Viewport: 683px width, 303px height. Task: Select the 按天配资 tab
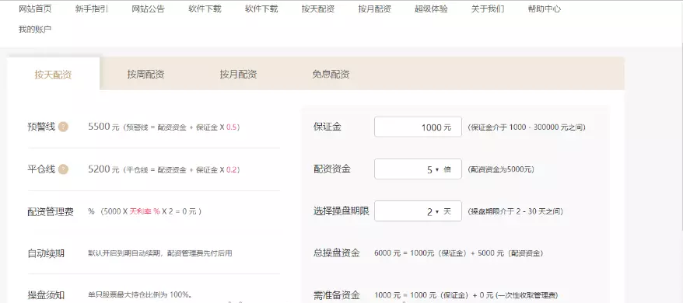(x=53, y=75)
